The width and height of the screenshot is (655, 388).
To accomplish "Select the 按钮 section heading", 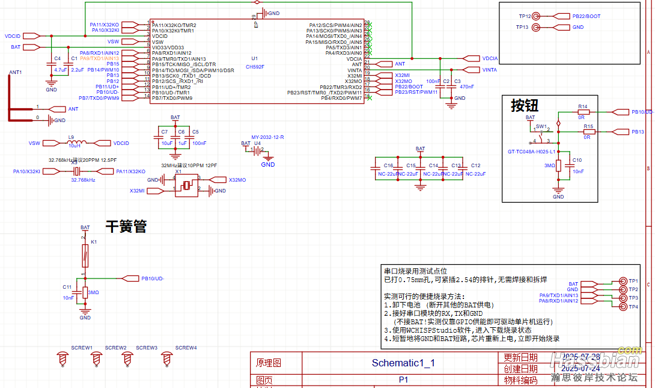I will click(525, 105).
